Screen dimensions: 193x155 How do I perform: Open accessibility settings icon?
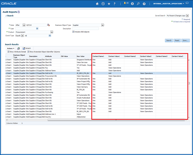(132, 4)
